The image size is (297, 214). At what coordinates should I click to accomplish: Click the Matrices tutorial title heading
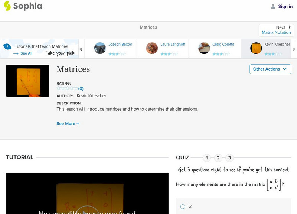pos(73,69)
